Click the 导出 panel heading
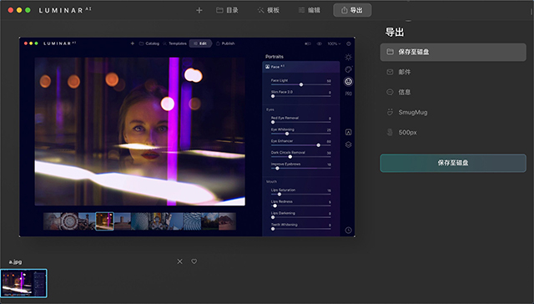Image resolution: width=534 pixels, height=304 pixels. point(395,33)
